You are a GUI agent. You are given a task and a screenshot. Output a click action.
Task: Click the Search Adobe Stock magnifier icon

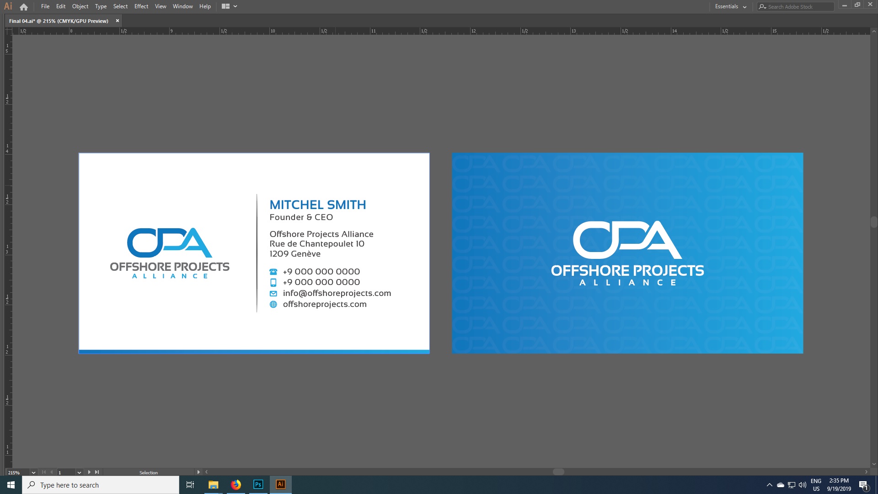(x=763, y=6)
